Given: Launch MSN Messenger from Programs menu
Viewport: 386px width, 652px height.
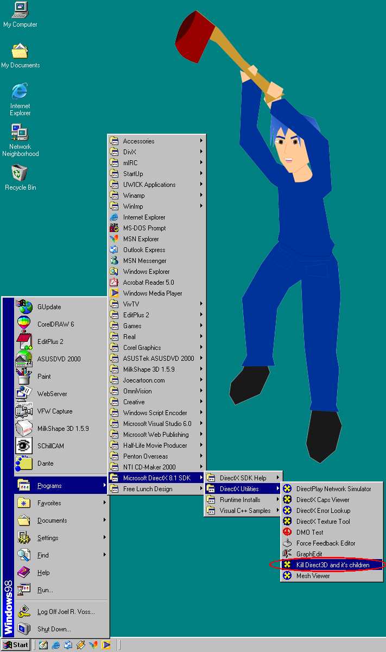Looking at the screenshot, I should (x=157, y=261).
